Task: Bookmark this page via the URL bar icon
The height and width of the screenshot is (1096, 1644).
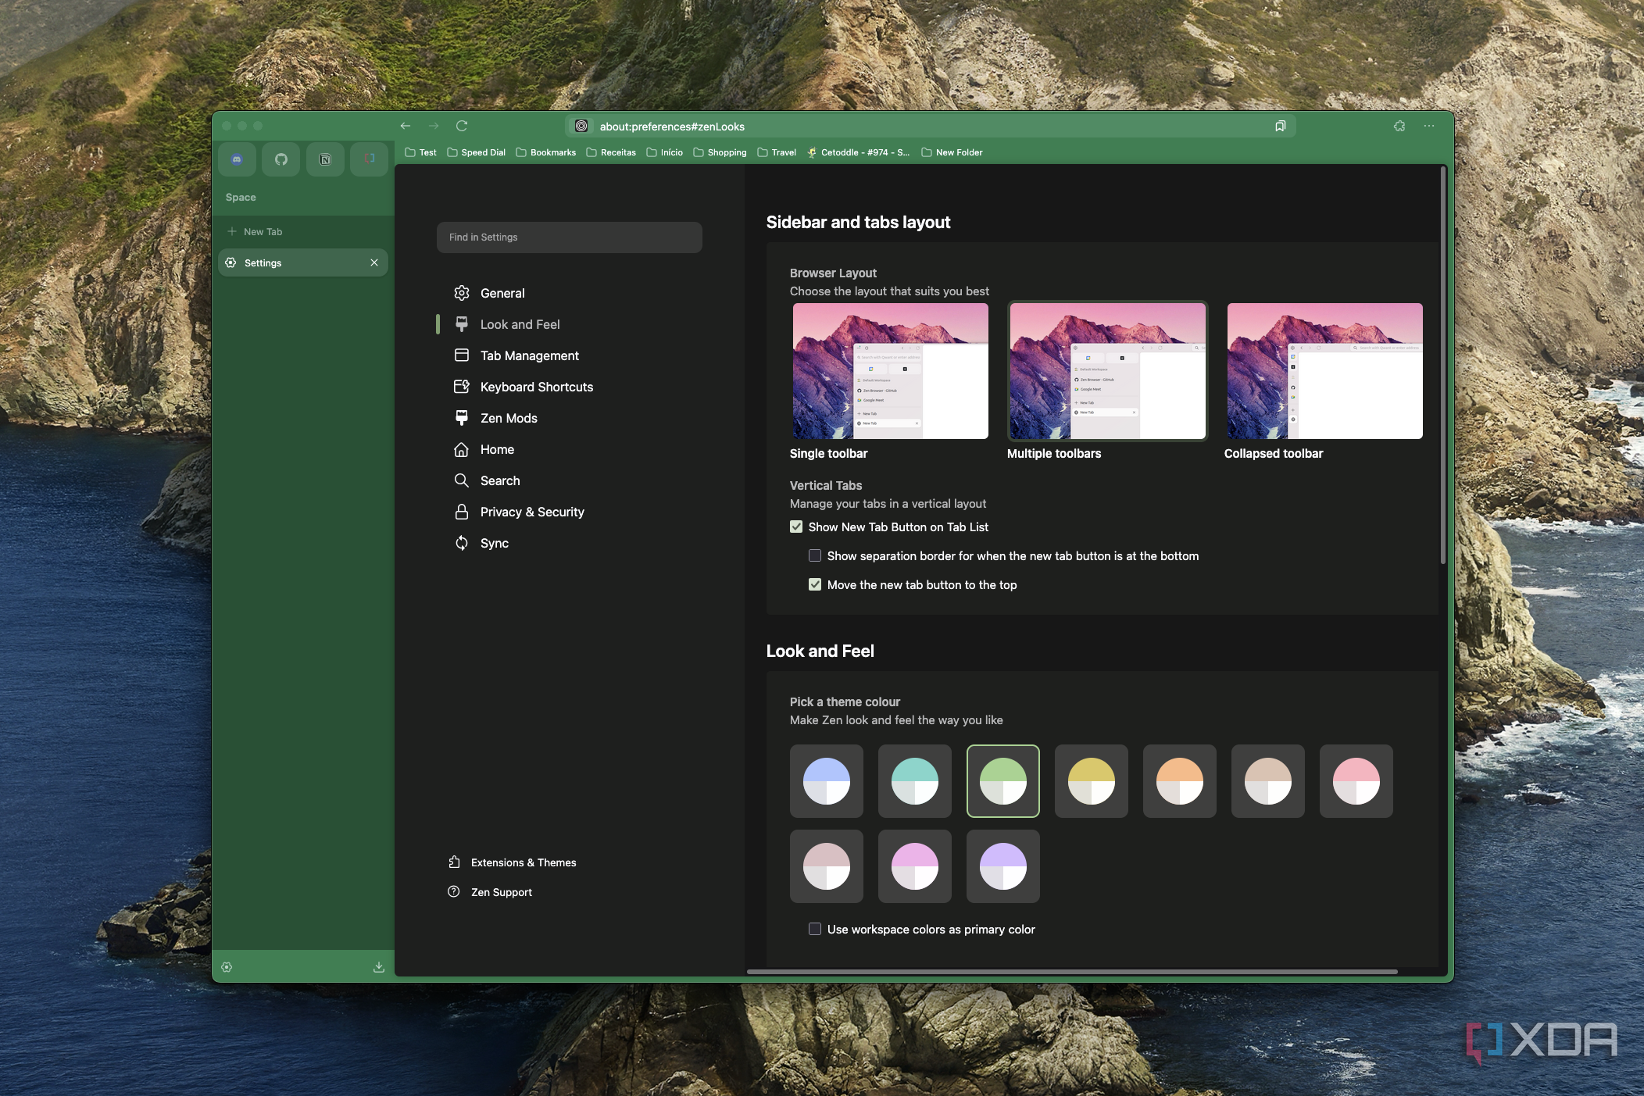Action: coord(1280,126)
